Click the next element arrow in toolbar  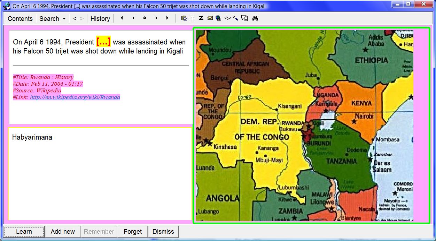pos(156,18)
